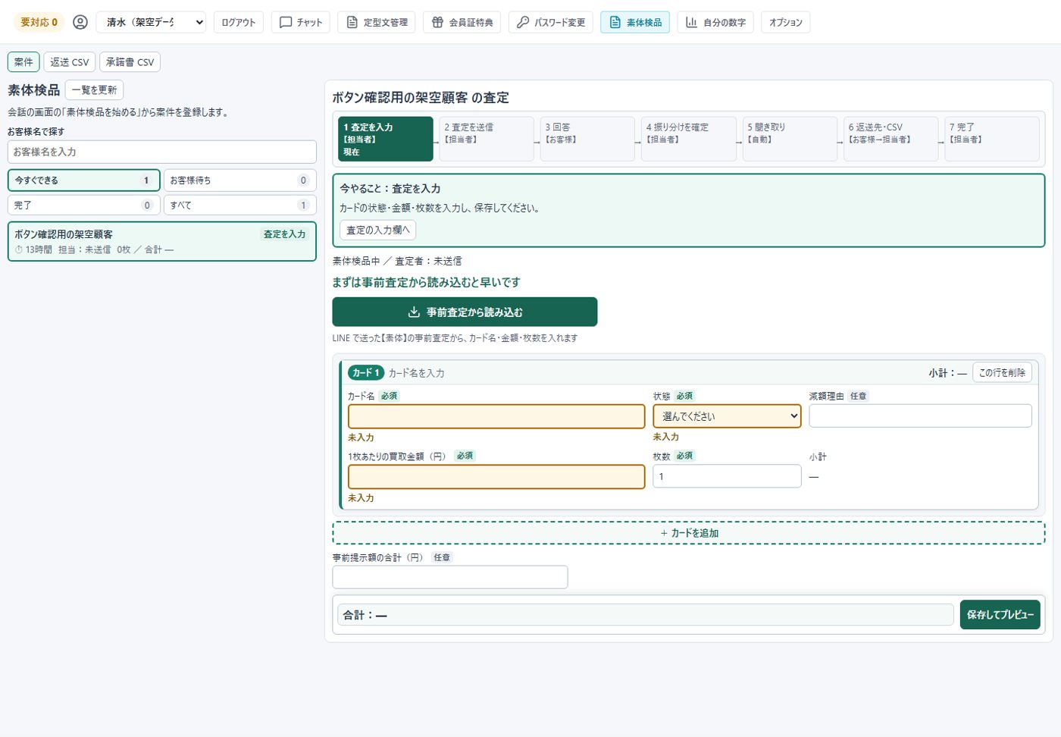Open 会員証特典 membership benefits
Viewport: 1061px width, 737px height.
click(x=462, y=22)
